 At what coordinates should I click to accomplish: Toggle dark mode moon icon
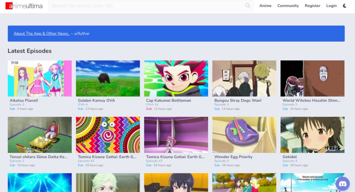(345, 6)
